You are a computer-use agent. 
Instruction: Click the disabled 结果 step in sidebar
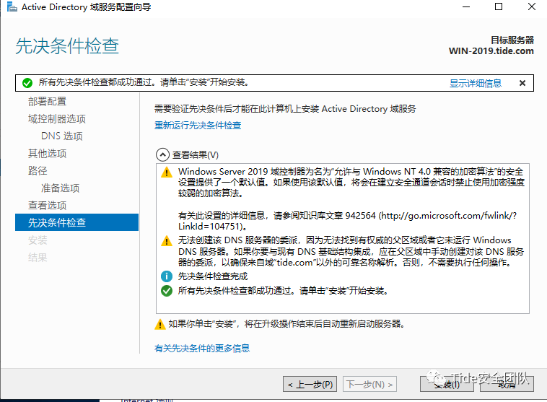click(38, 258)
